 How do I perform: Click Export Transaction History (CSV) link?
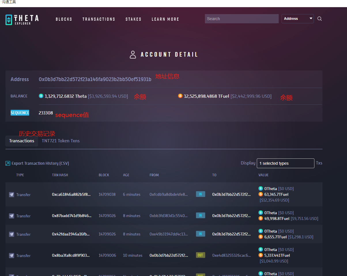pyautogui.click(x=40, y=163)
